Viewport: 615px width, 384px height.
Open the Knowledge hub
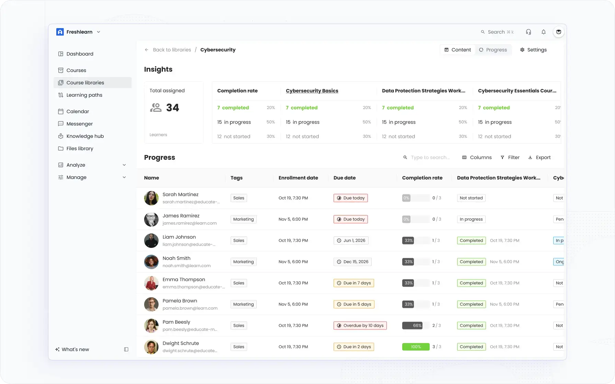tap(85, 136)
